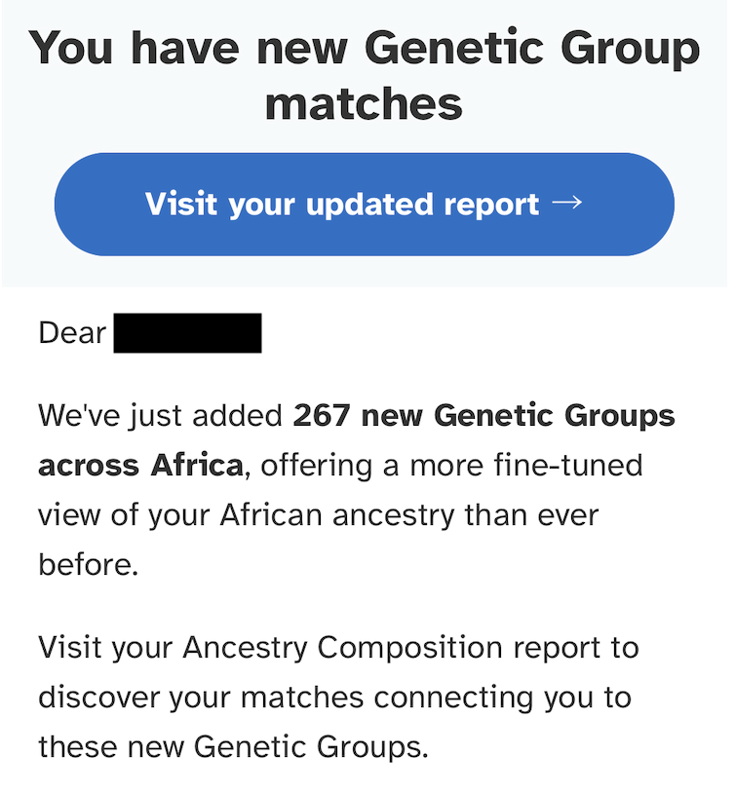This screenshot has height=793, width=735.
Task: Select the "Dear" greeting word
Action: 72,333
